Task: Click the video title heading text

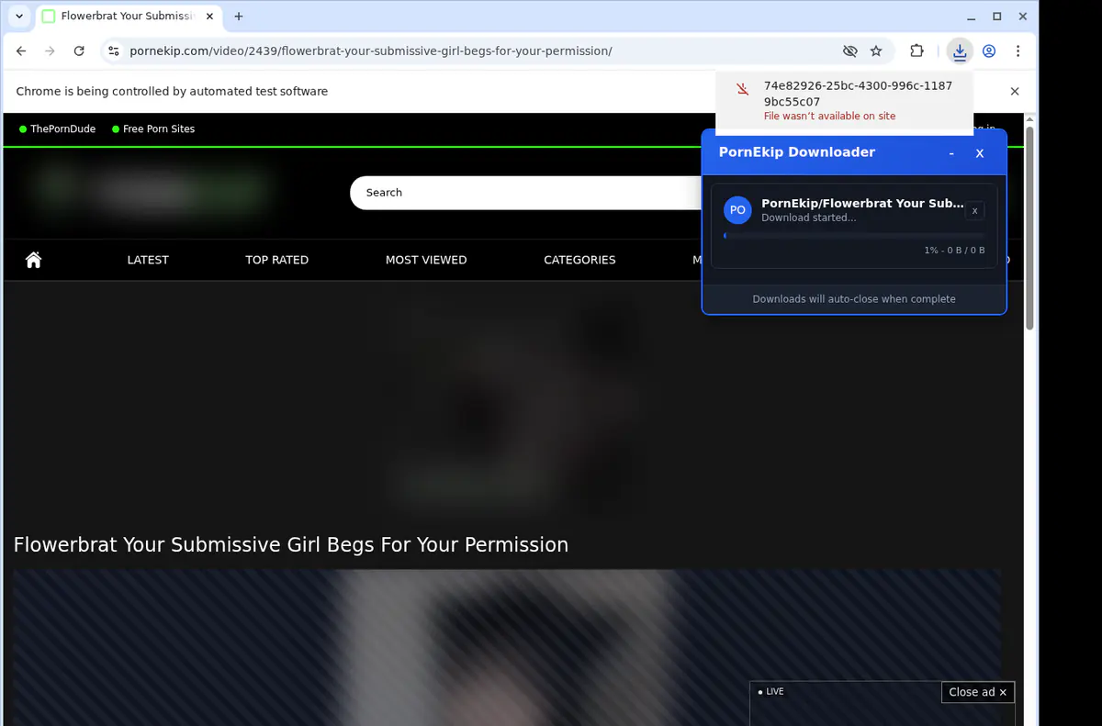Action: tap(291, 545)
